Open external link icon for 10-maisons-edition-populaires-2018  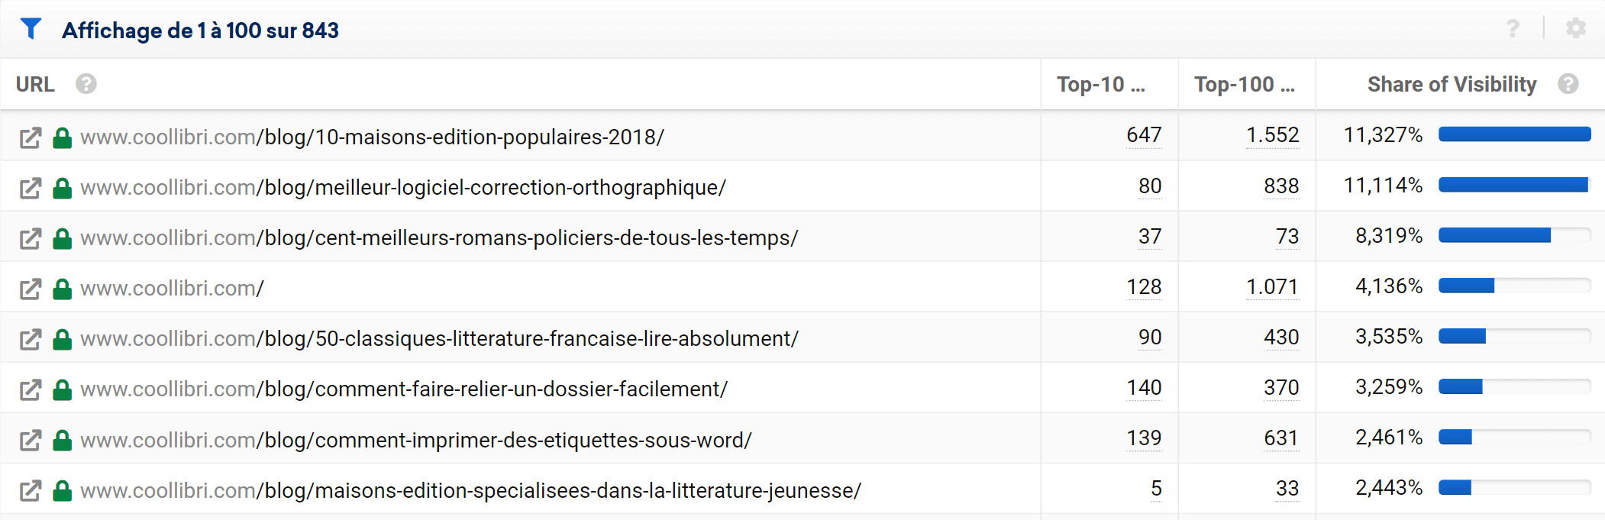click(31, 137)
